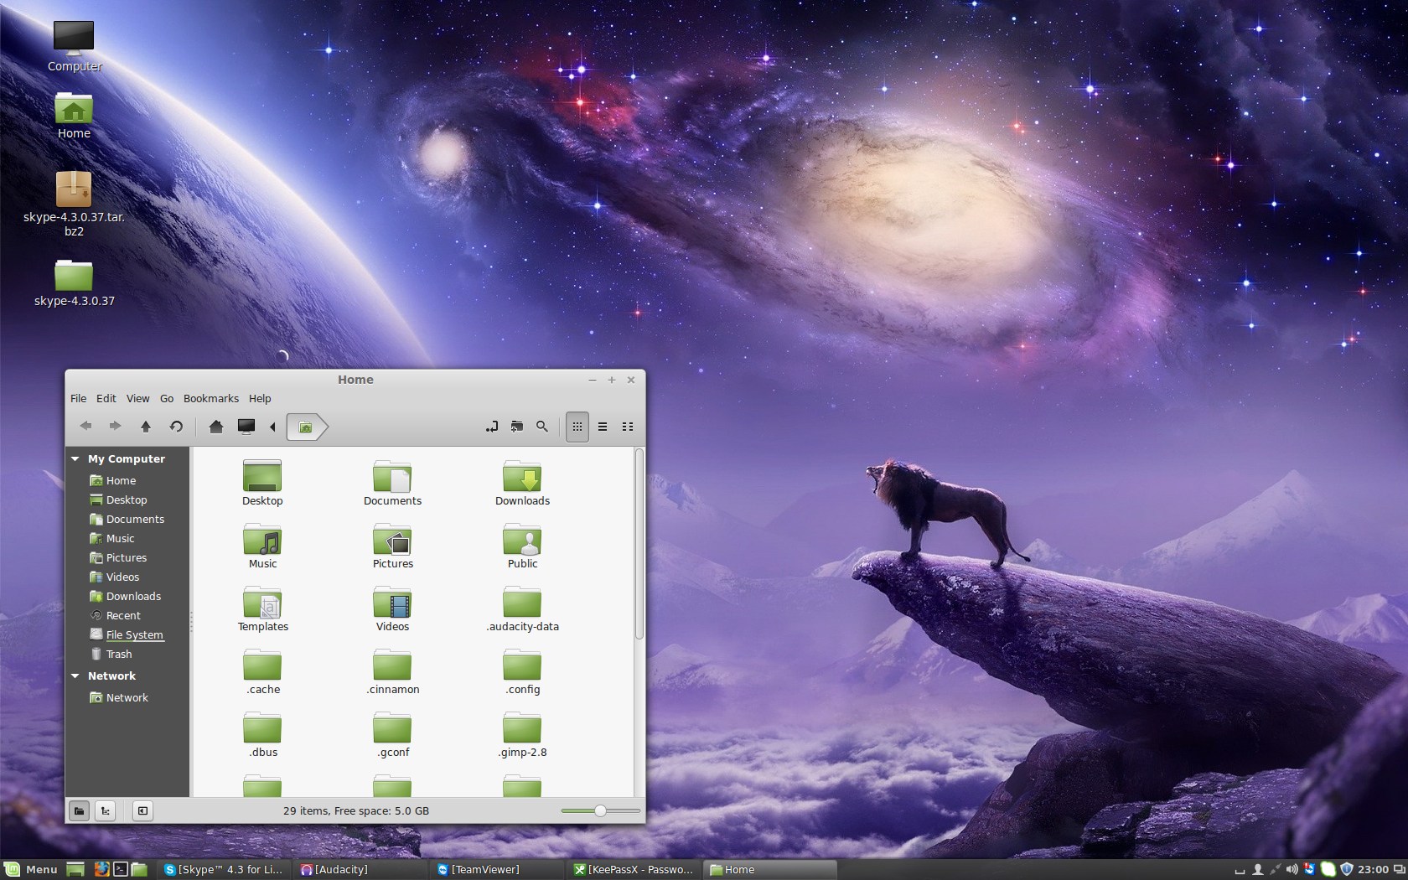The width and height of the screenshot is (1408, 880).
Task: Switch to Audacity window in taskbar
Action: tap(360, 870)
